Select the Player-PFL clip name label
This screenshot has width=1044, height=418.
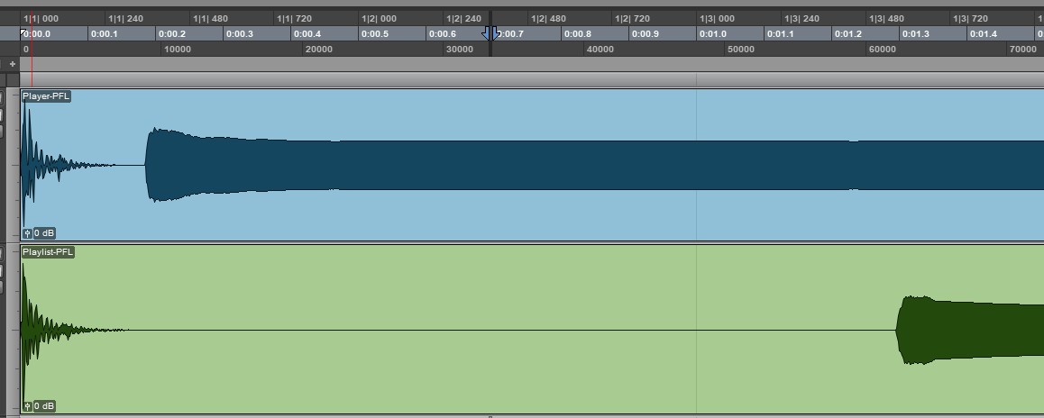click(x=46, y=96)
